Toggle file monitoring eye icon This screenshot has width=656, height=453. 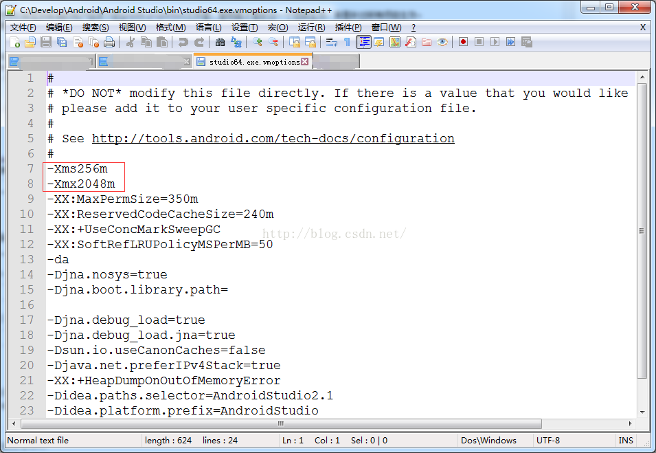(x=442, y=42)
